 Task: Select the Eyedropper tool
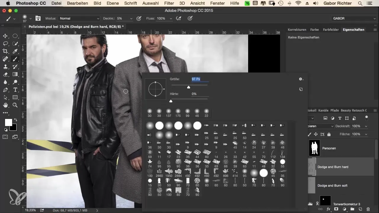click(x=15, y=51)
